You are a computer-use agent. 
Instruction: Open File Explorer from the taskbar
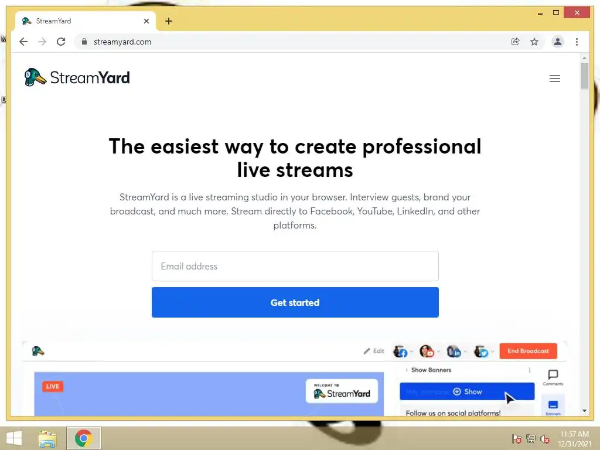[x=47, y=438]
